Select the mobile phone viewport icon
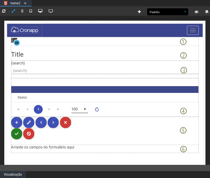This screenshot has height=178, width=210. 22,11
